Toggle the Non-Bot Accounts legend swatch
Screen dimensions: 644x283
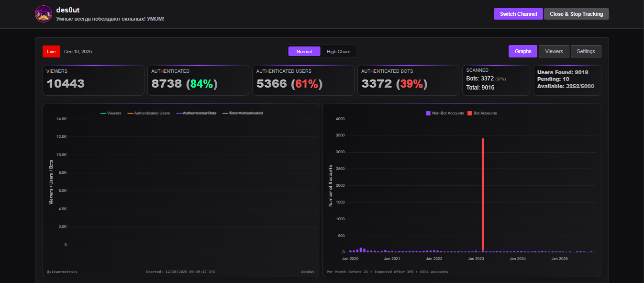(445, 113)
